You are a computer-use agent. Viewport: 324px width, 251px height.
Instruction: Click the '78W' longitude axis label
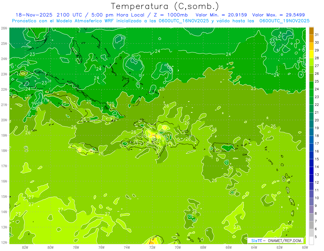pos(76,247)
